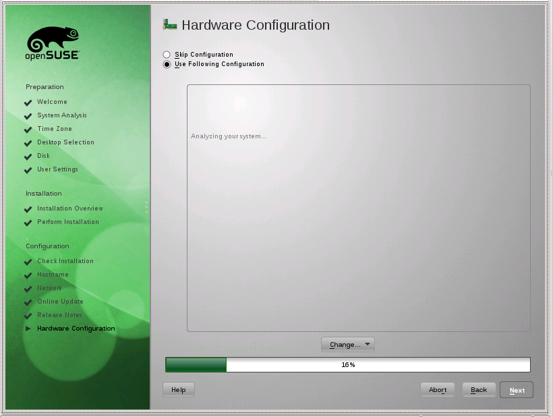The image size is (553, 417).
Task: Click checkmark beside Hostname step
Action: tap(28, 275)
